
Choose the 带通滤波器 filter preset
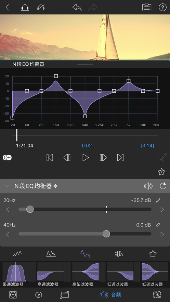coord(16,274)
